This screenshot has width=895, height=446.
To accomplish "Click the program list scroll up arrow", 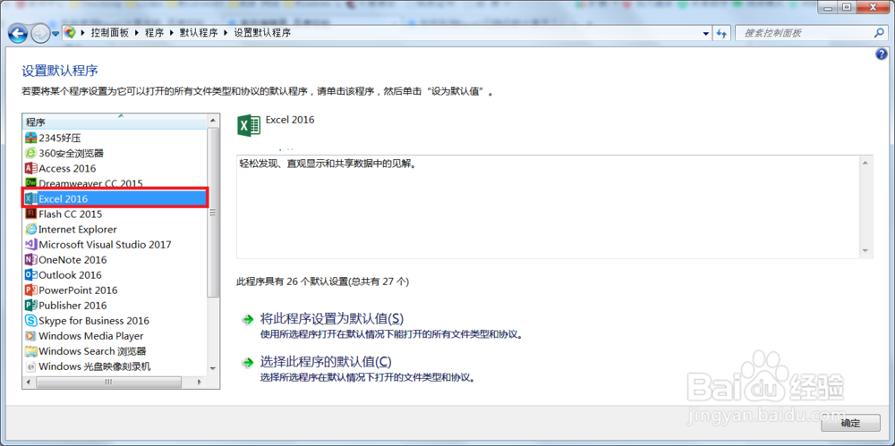I will 213,121.
